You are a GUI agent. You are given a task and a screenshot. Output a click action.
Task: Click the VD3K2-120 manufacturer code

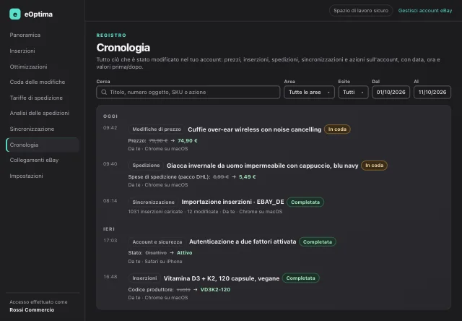pyautogui.click(x=215, y=289)
